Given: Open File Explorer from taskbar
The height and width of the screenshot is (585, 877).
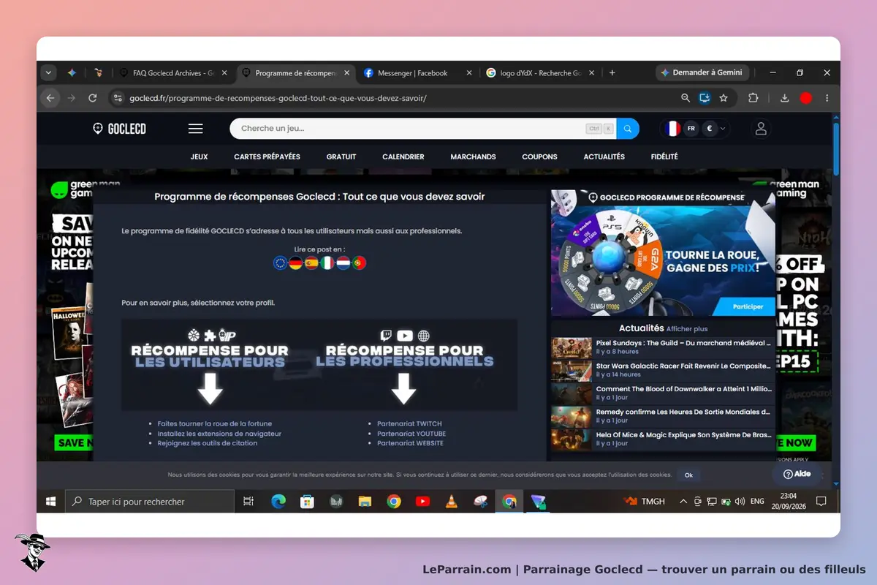Looking at the screenshot, I should [x=365, y=502].
